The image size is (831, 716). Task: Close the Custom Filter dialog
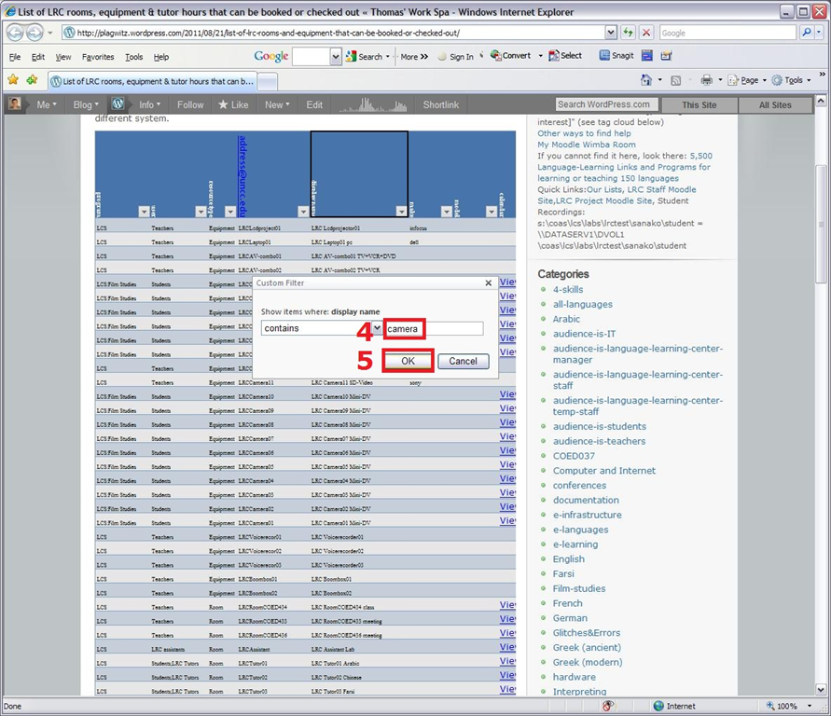tap(489, 282)
